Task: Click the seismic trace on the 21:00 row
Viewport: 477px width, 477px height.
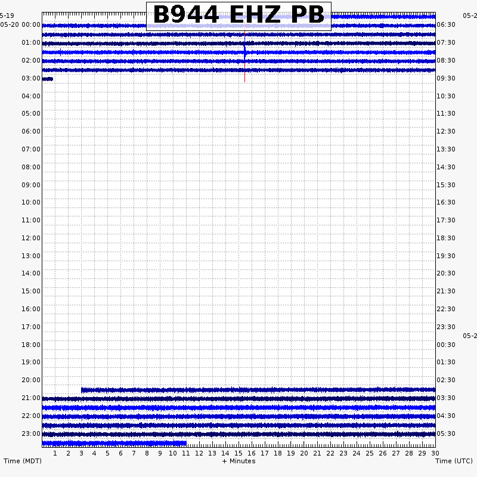Action: (x=239, y=398)
